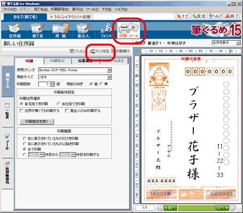This screenshot has height=213, width=243.
Task: Click the sender postal code 444-4444
Action: click(161, 181)
